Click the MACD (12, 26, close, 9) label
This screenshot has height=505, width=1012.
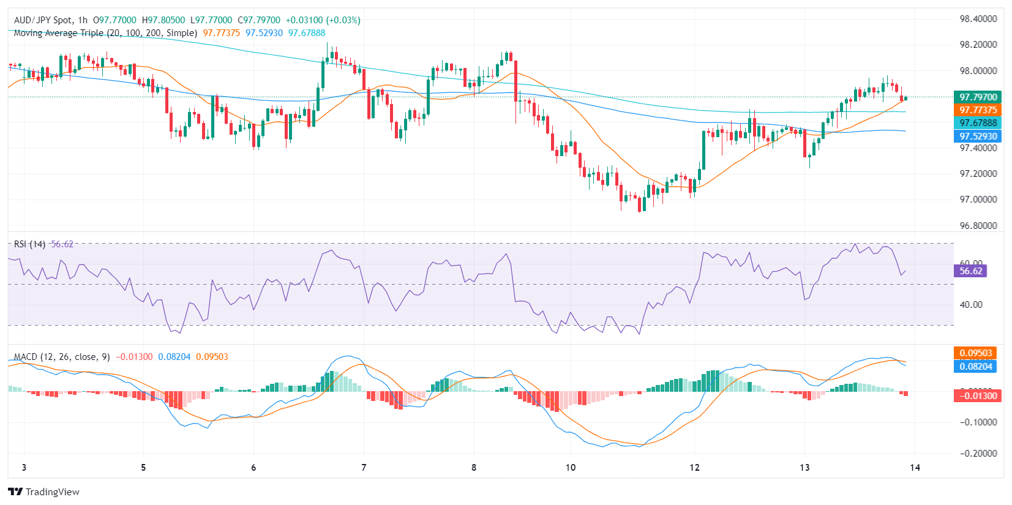pos(62,357)
